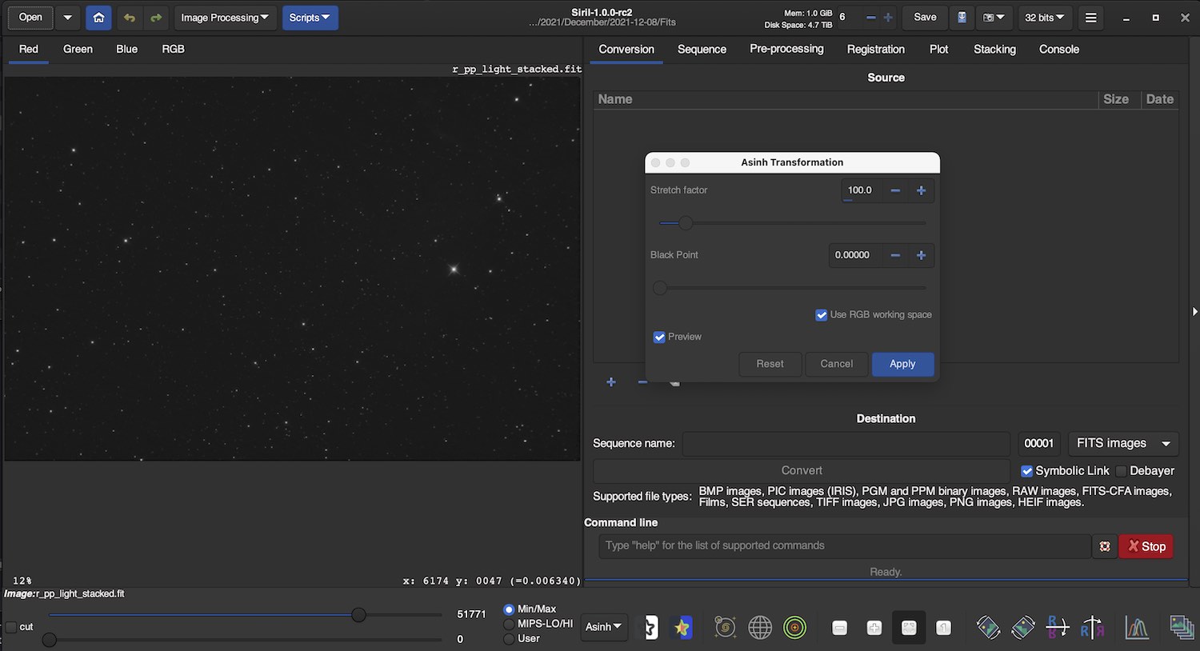The height and width of the screenshot is (651, 1200).
Task: Select the Green channel tab
Action: point(78,50)
